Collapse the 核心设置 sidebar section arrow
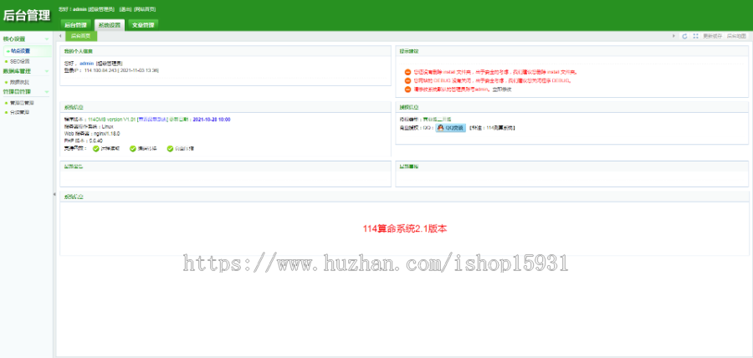 [x=47, y=38]
